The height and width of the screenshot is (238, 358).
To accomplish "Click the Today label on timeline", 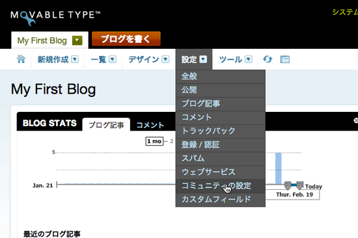I will 314,187.
